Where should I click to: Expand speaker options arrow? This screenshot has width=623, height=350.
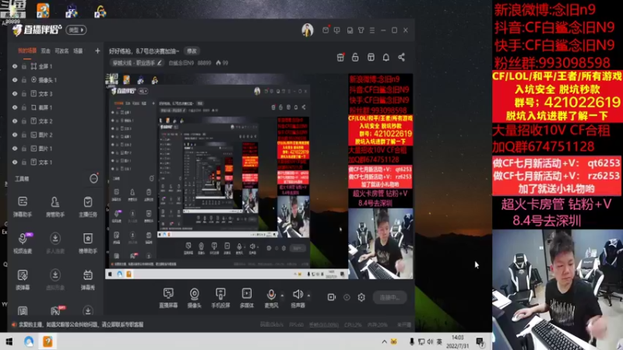pyautogui.click(x=308, y=296)
